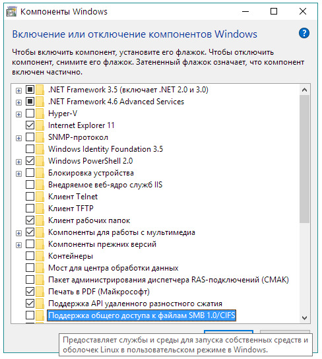Toggle the Hyper-V checkbox
The image size is (322, 359).
(30, 113)
